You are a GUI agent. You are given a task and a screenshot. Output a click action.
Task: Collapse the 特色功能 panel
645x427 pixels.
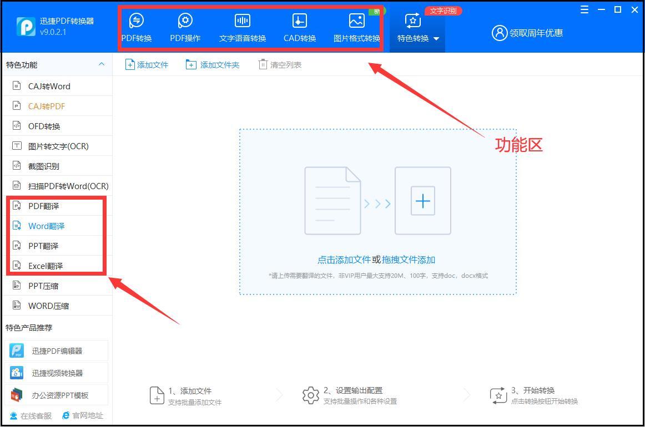pyautogui.click(x=102, y=64)
